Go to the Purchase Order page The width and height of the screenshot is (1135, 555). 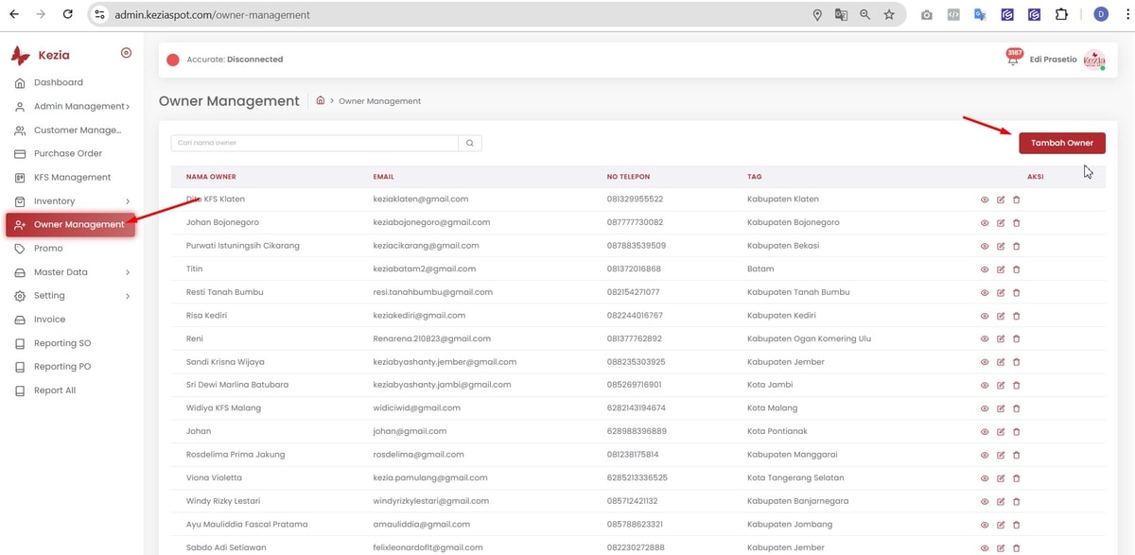pos(67,153)
